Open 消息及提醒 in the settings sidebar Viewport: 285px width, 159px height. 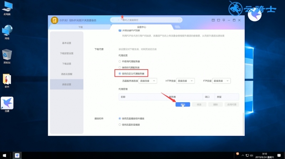tap(67, 74)
